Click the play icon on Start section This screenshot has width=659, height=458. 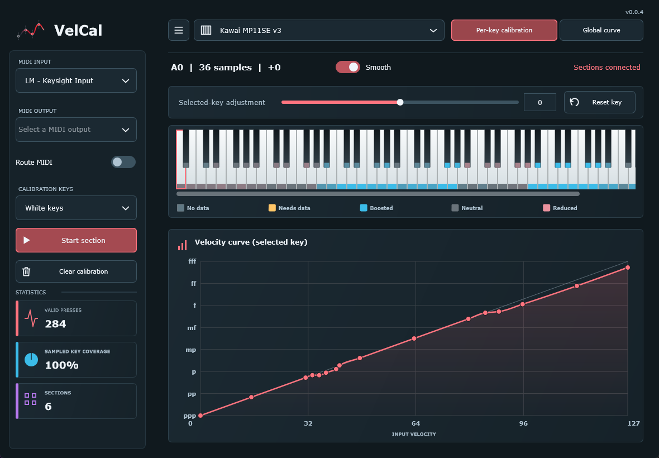[x=26, y=240]
